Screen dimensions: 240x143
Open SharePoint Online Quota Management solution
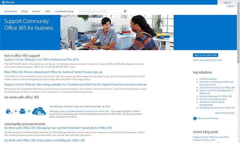[x=212, y=104]
